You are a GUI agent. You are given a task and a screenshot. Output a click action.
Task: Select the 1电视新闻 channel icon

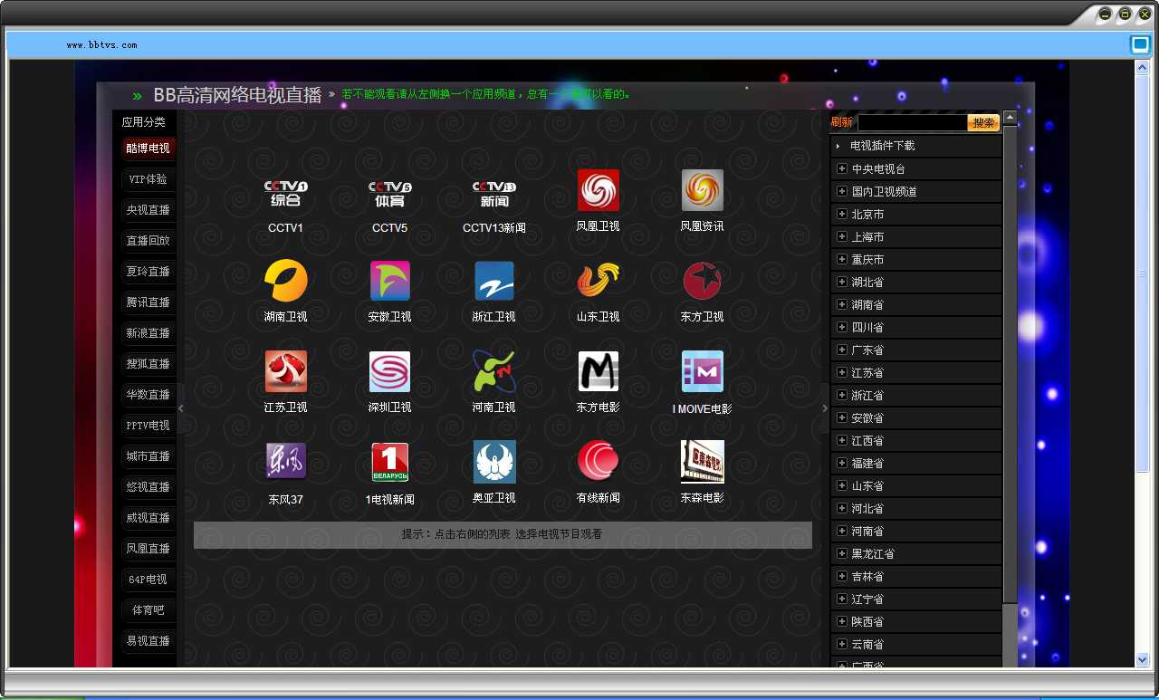click(x=390, y=462)
